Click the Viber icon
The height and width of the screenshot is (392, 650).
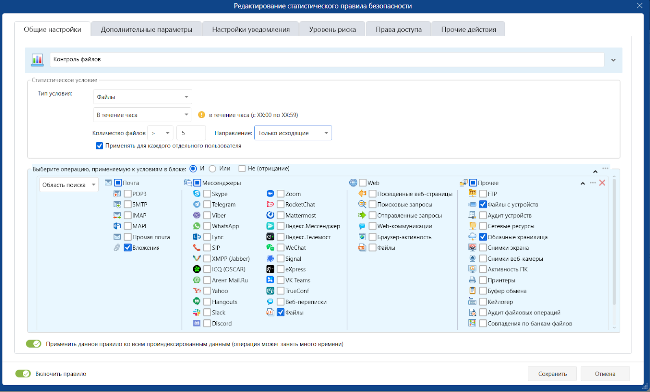(197, 215)
